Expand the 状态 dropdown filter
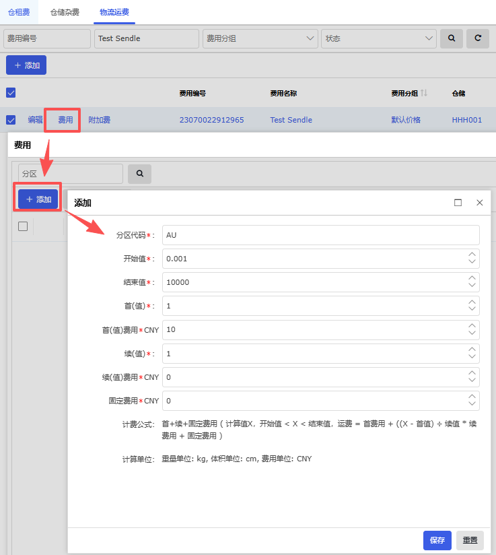The image size is (496, 555). coord(379,38)
